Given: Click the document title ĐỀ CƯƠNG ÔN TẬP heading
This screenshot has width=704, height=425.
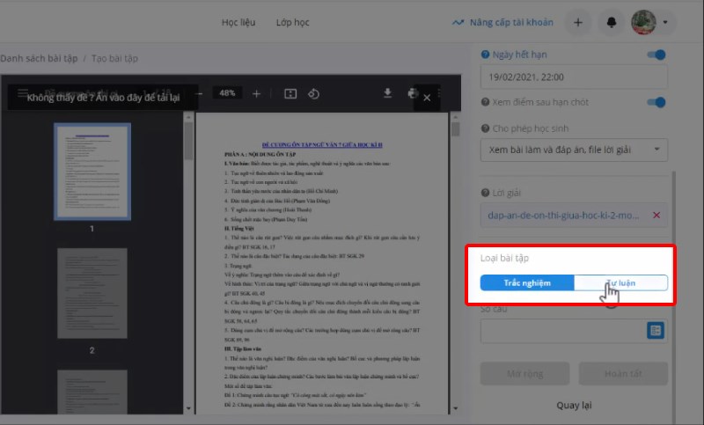Looking at the screenshot, I should (x=322, y=144).
